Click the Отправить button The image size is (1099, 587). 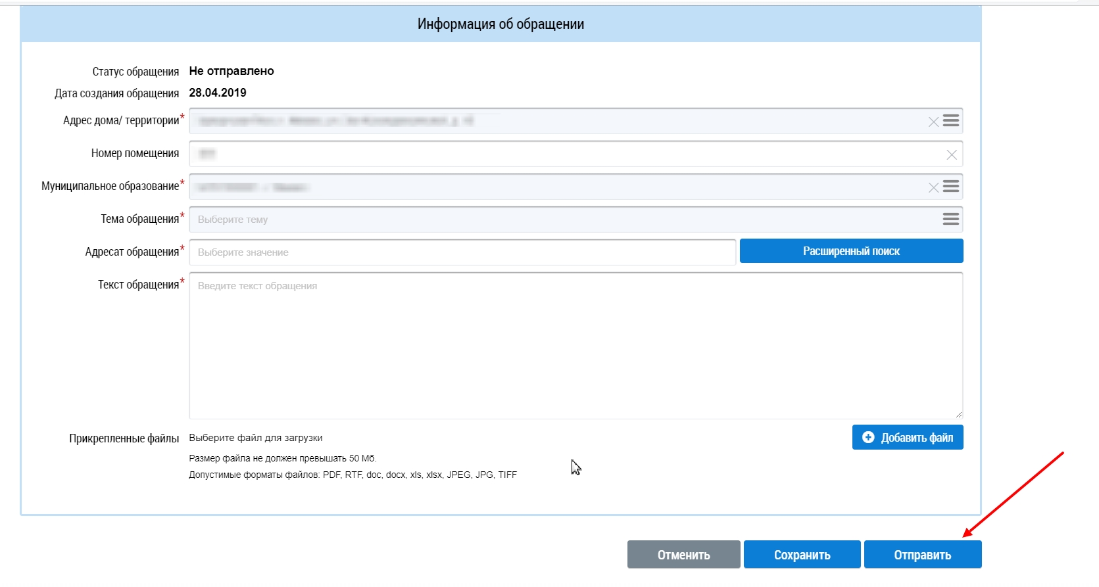[x=923, y=555]
